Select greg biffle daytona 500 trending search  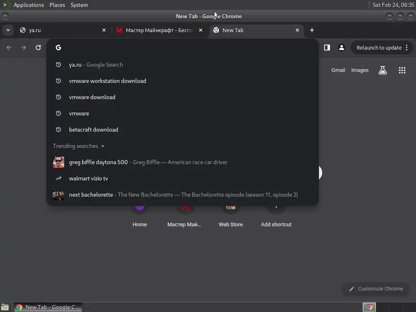pos(182,162)
